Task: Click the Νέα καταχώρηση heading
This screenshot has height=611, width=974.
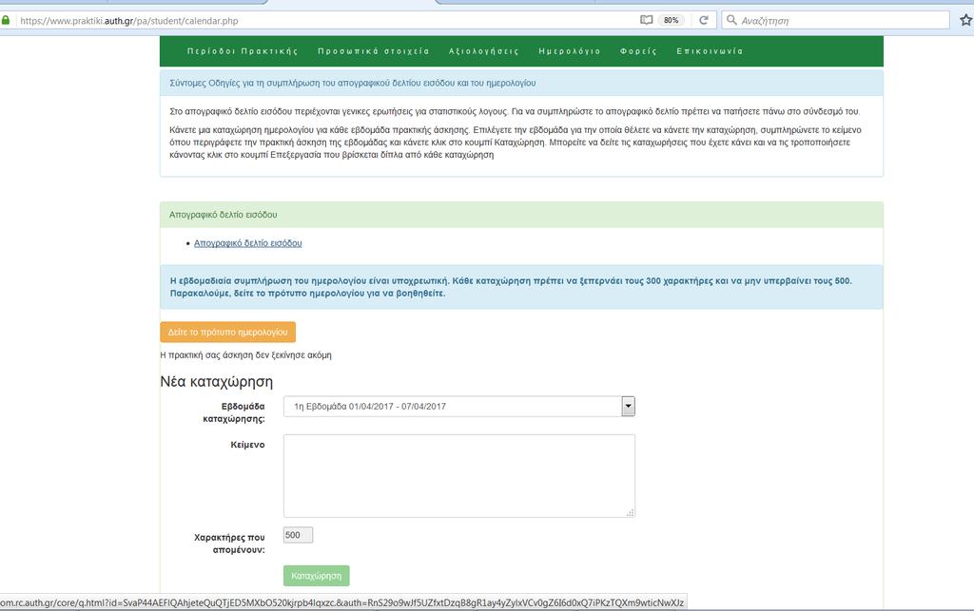Action: click(x=217, y=381)
